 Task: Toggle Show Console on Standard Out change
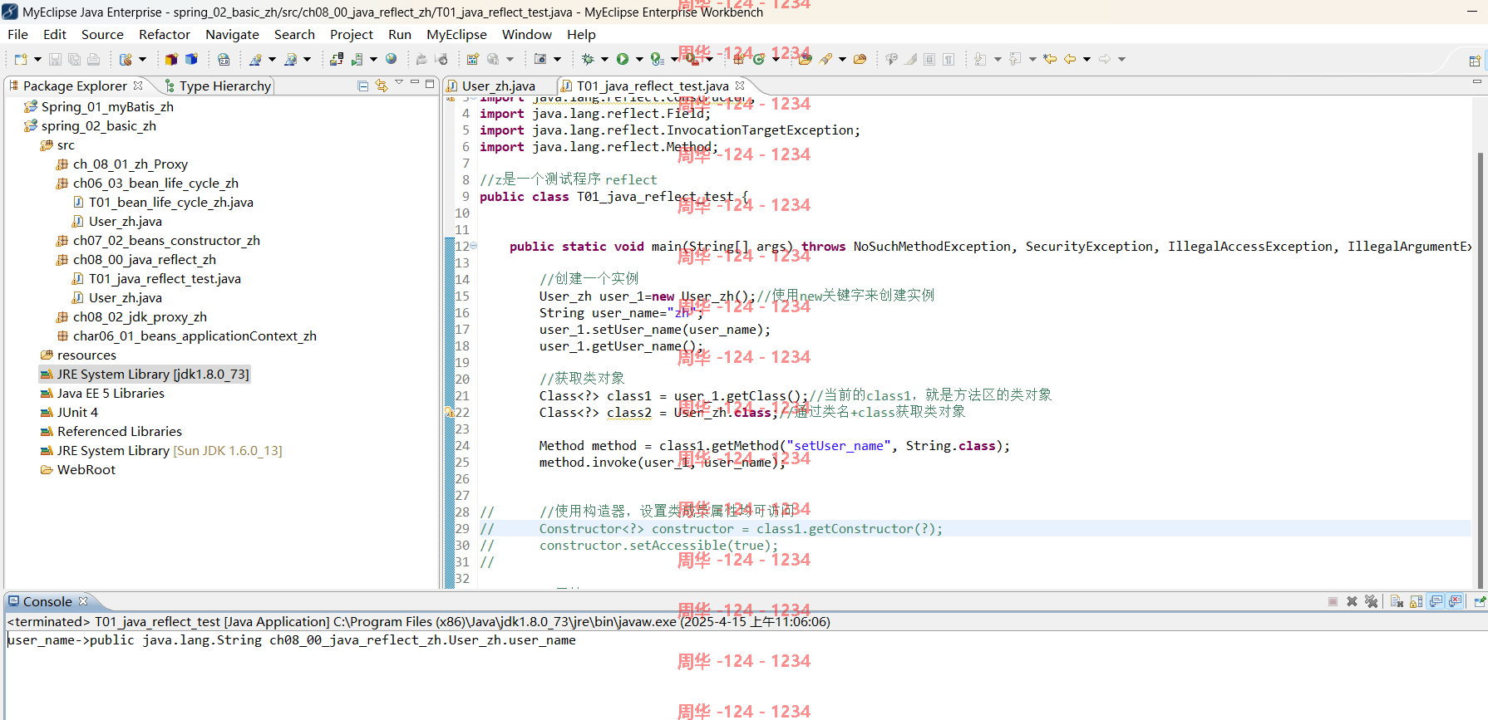pos(1436,601)
